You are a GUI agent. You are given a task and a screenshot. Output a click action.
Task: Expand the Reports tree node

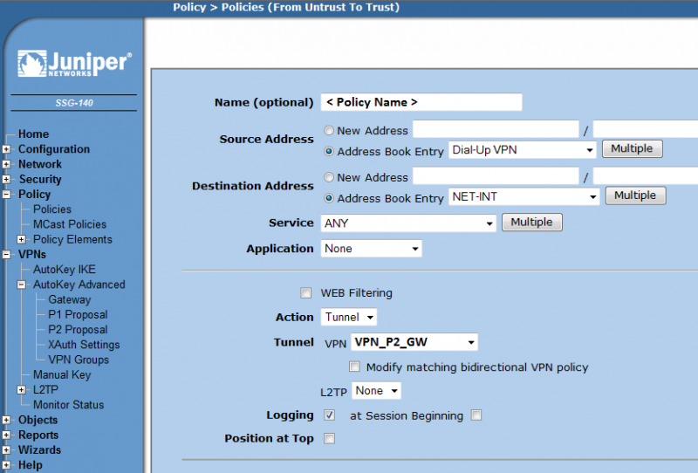tap(6, 435)
